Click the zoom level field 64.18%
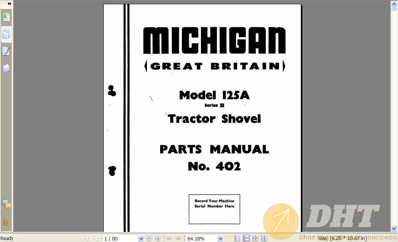Viewport: 398px width, 242px height. 202,239
